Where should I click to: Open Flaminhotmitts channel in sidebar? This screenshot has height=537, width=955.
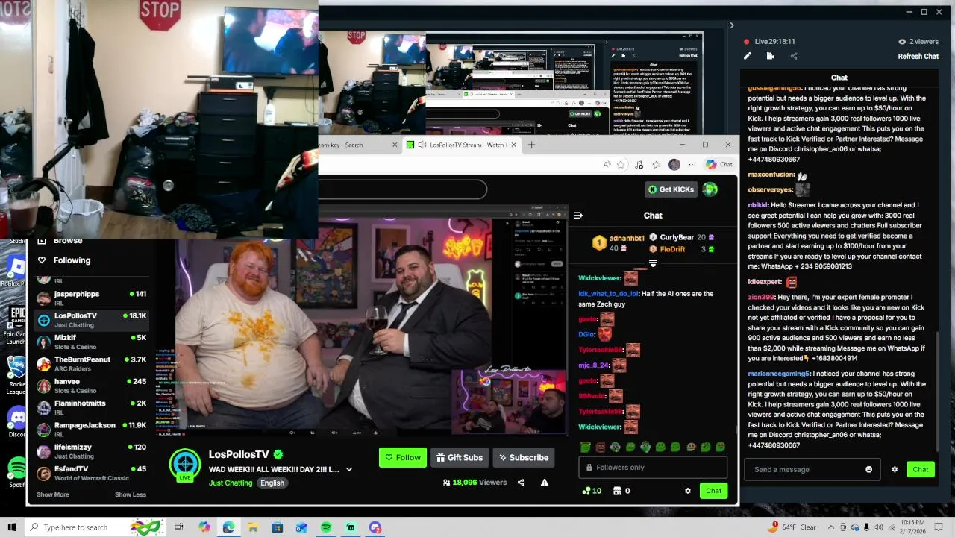pos(91,407)
